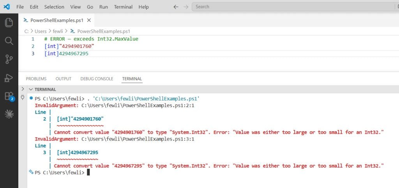Click the Search command center box
399x188 pixels.
[295, 7]
